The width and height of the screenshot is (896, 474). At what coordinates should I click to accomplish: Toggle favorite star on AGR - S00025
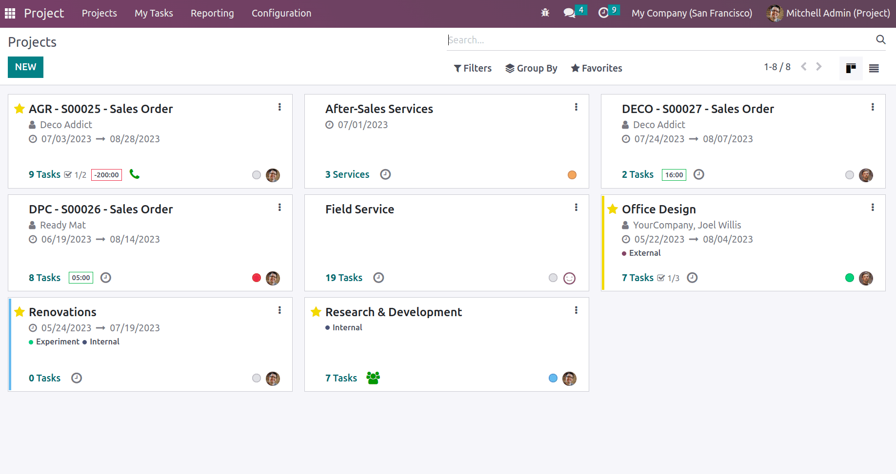tap(20, 109)
